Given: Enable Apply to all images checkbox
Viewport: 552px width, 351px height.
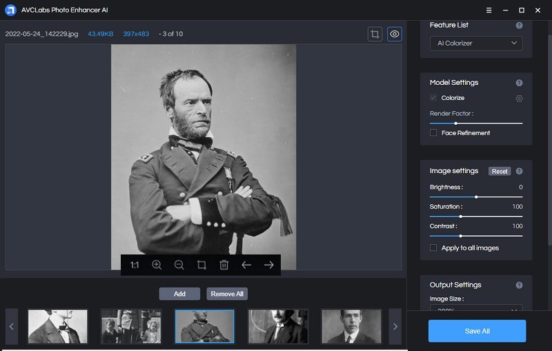Looking at the screenshot, I should pos(433,248).
